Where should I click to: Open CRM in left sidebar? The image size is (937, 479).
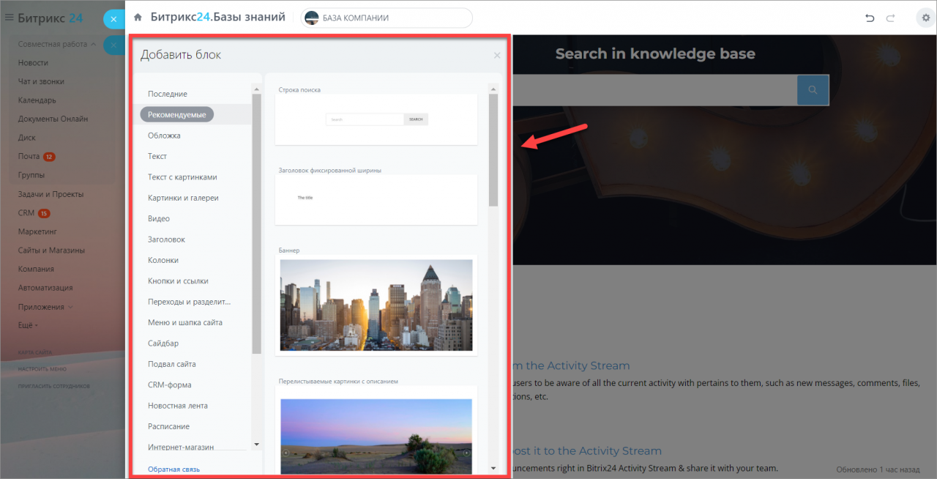26,213
